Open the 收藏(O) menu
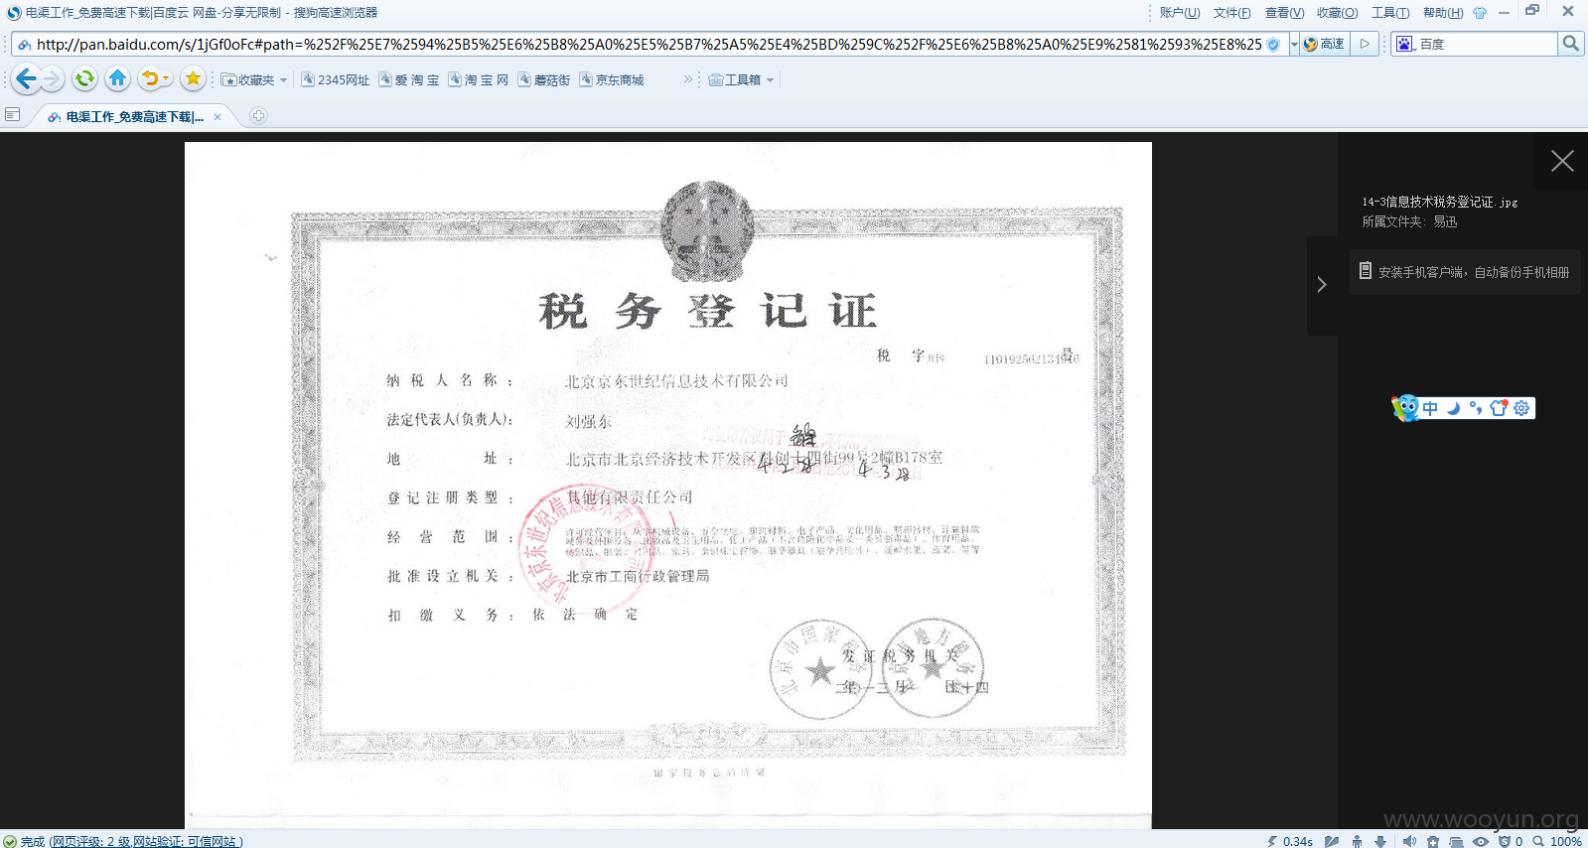1588x848 pixels. click(x=1337, y=13)
